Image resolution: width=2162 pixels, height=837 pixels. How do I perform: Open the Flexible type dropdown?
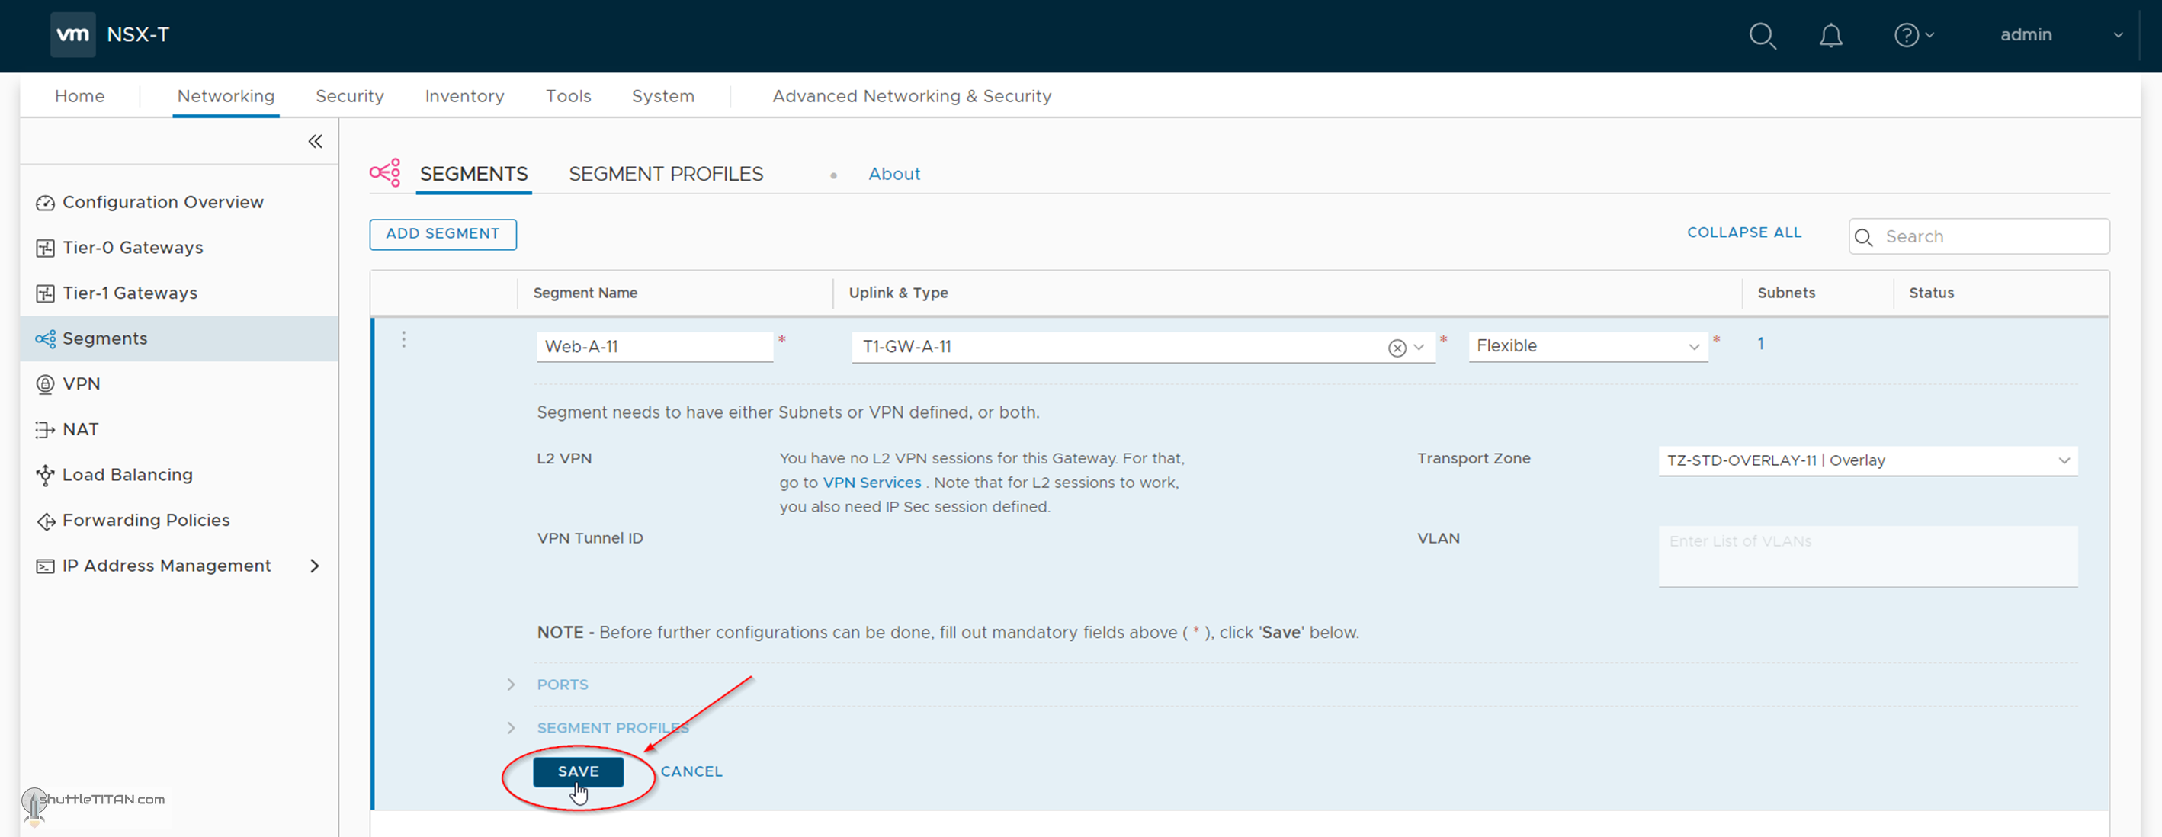coord(1587,346)
